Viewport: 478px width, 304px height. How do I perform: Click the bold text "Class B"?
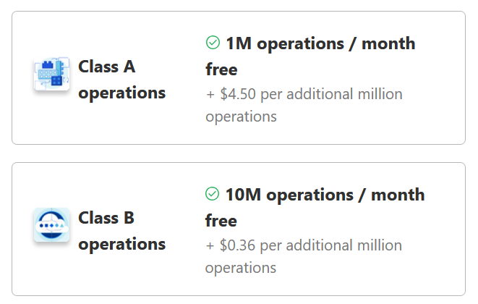pos(107,218)
